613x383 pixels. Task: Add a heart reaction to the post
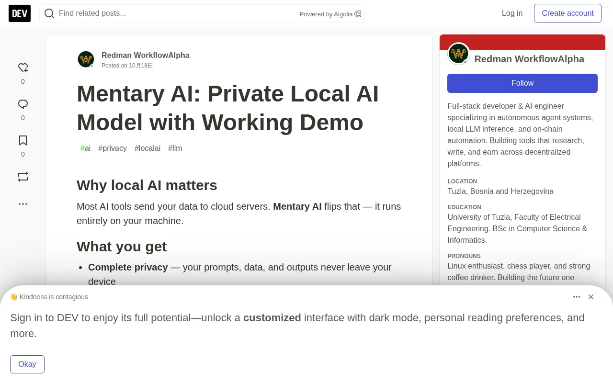click(x=23, y=68)
